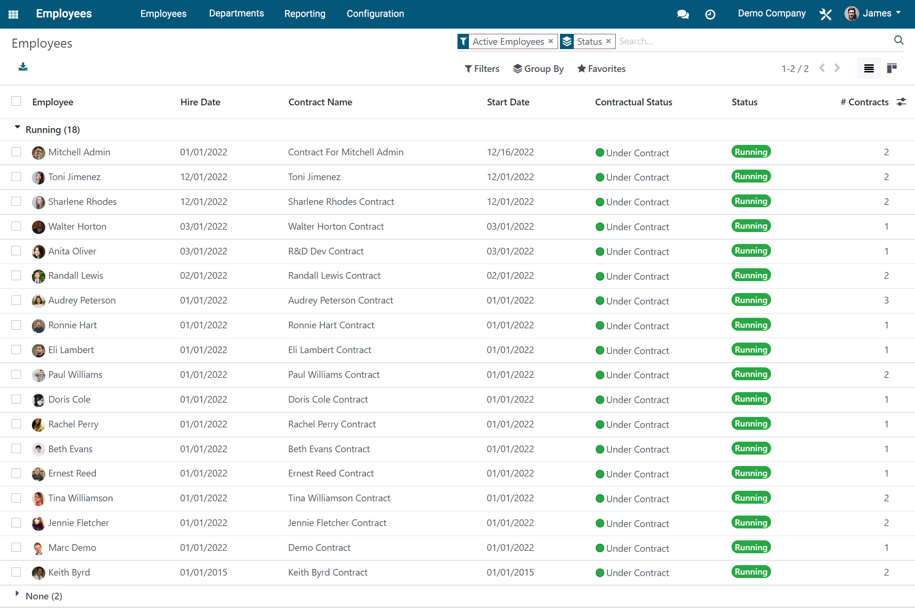Open the Departments menu
915x608 pixels.
(x=236, y=13)
